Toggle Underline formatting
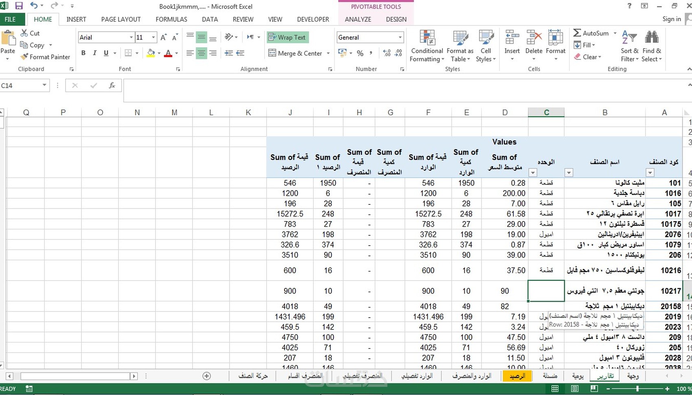 click(106, 53)
